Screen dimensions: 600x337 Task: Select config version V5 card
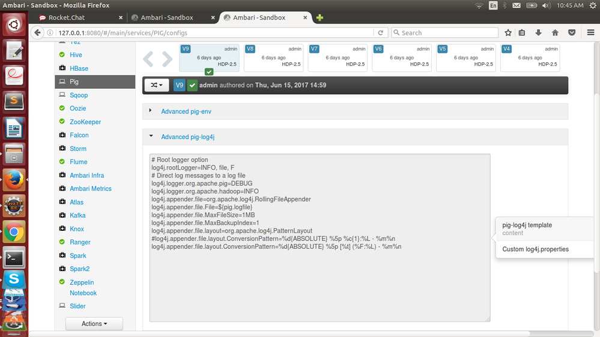click(466, 58)
